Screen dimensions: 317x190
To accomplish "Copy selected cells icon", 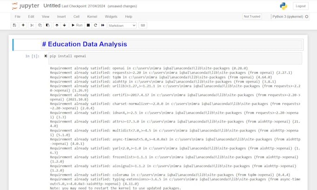I will coord(40,25).
